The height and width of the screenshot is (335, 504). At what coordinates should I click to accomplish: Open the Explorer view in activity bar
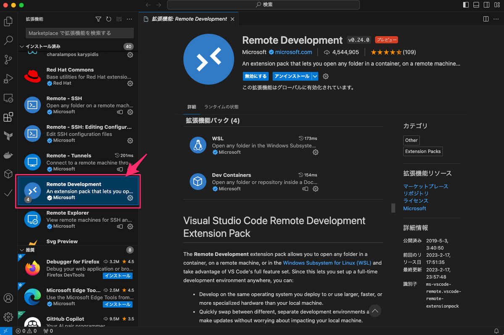[8, 22]
